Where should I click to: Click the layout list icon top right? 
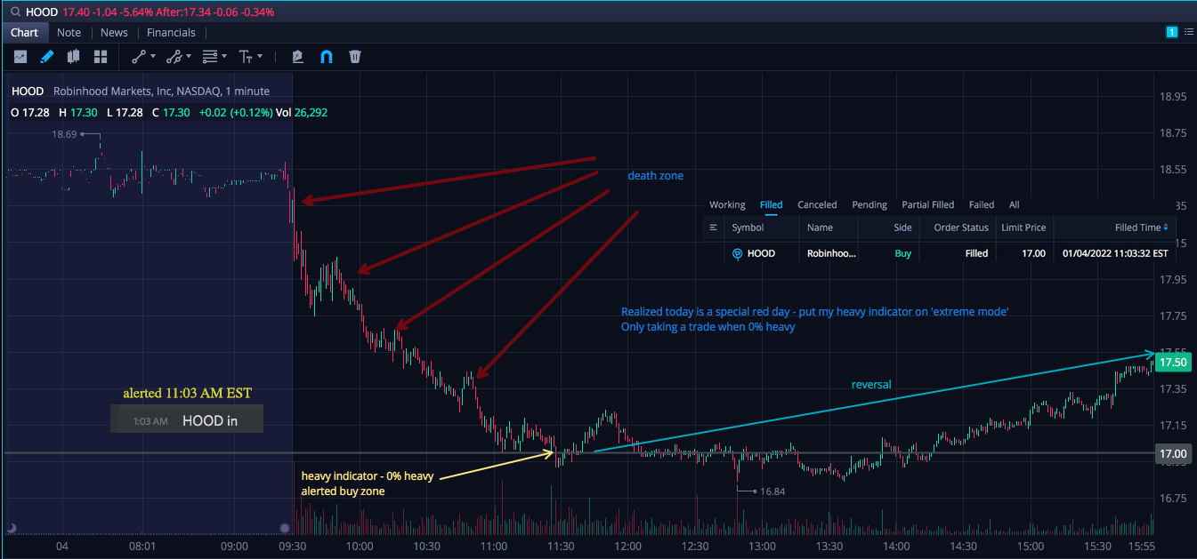[x=1188, y=32]
